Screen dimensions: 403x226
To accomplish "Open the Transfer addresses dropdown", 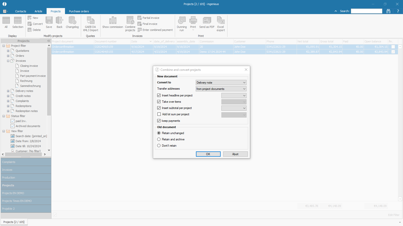I will click(x=221, y=89).
